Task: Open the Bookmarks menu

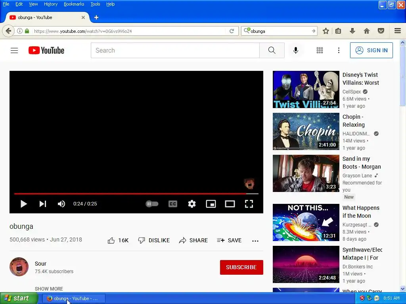Action: [x=74, y=4]
